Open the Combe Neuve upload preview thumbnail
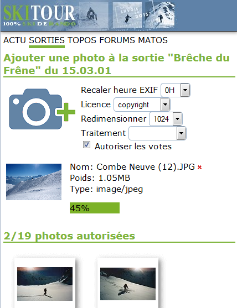Viewport: 237px width, 308px height. [34, 182]
